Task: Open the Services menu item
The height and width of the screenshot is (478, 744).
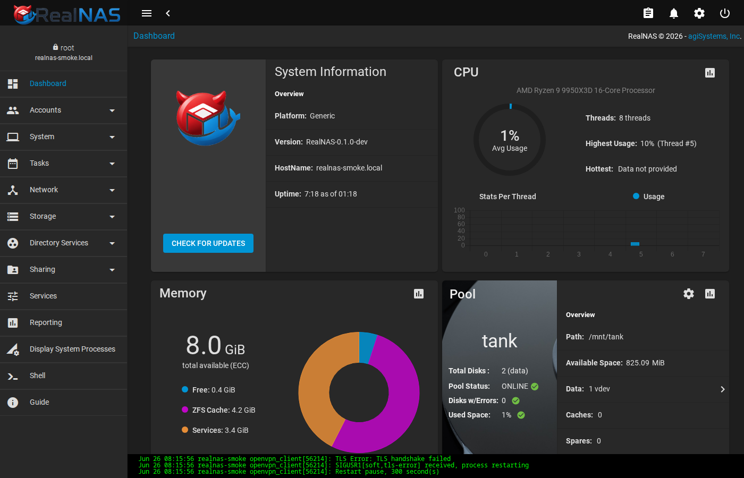Action: click(64, 296)
